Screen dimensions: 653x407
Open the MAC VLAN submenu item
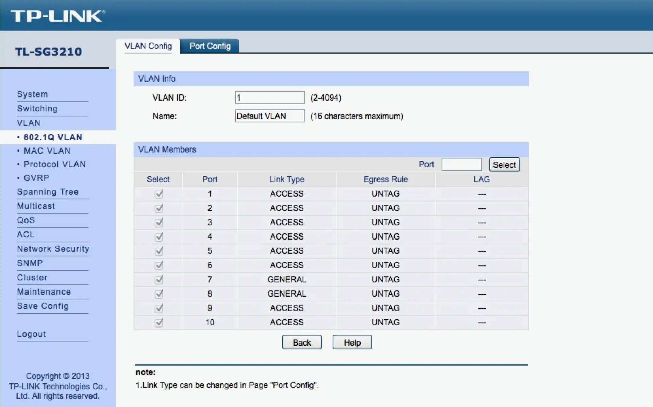click(47, 151)
